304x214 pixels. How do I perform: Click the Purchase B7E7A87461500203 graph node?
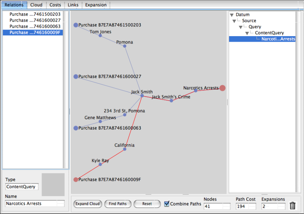click(x=76, y=25)
